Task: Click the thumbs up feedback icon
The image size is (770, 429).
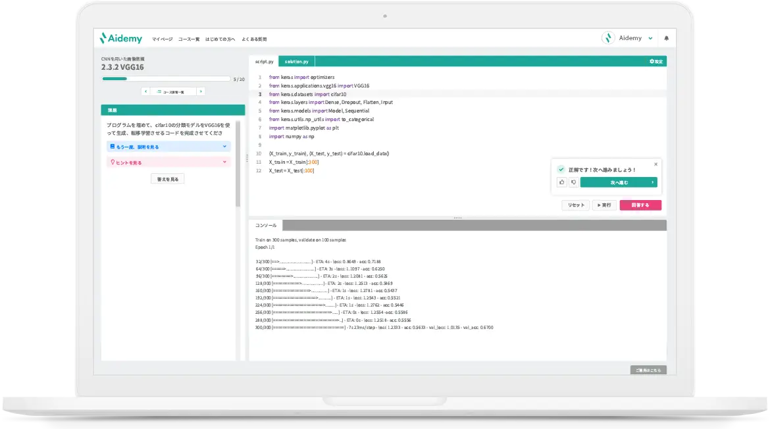Action: click(x=561, y=182)
